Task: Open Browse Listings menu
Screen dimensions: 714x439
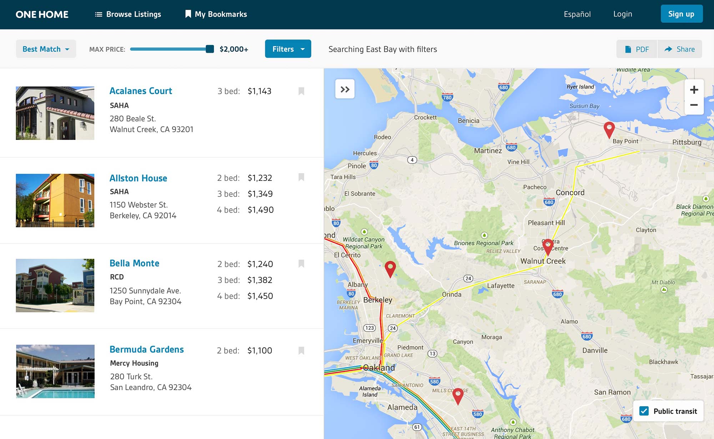Action: coord(128,14)
